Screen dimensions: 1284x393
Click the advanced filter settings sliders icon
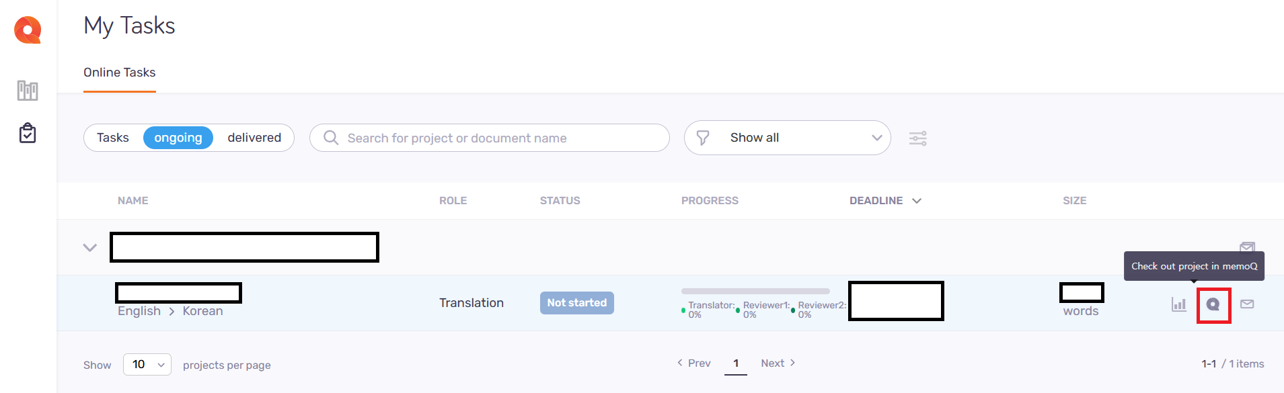click(x=918, y=138)
